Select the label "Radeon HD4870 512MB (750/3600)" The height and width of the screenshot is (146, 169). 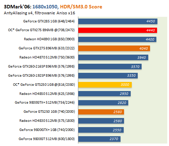coord(47,57)
